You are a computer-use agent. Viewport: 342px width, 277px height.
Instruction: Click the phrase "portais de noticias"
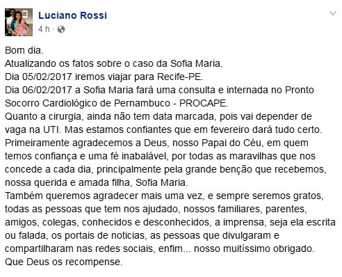pos(105,235)
